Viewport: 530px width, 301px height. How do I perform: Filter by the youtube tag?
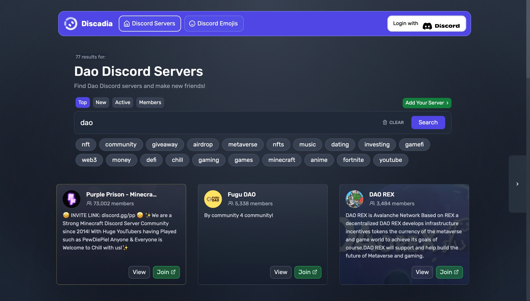[x=391, y=160]
